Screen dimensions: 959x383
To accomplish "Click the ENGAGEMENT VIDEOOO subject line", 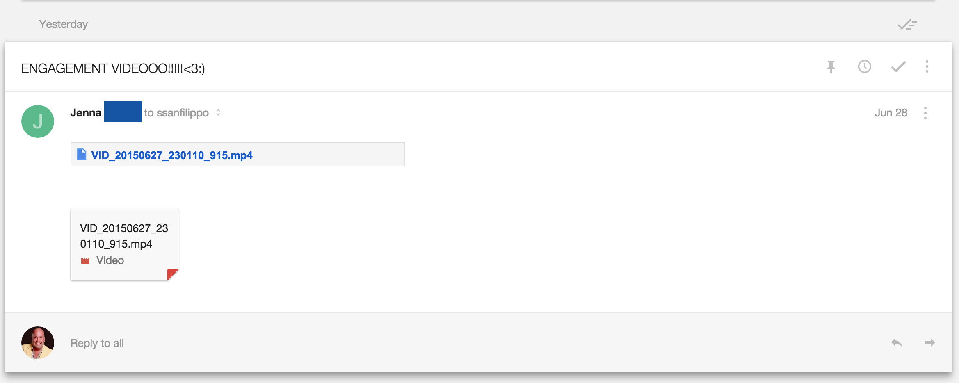I will pos(113,68).
